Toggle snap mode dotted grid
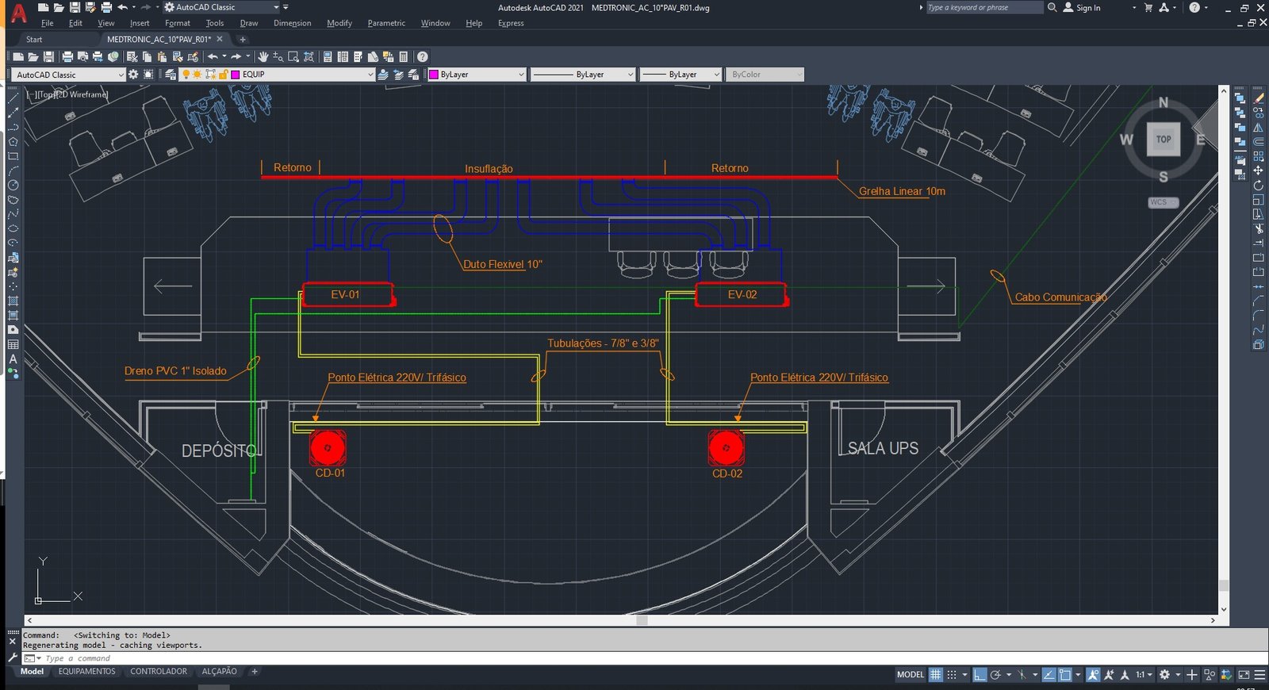Screen dimensions: 1269x690 [952, 675]
